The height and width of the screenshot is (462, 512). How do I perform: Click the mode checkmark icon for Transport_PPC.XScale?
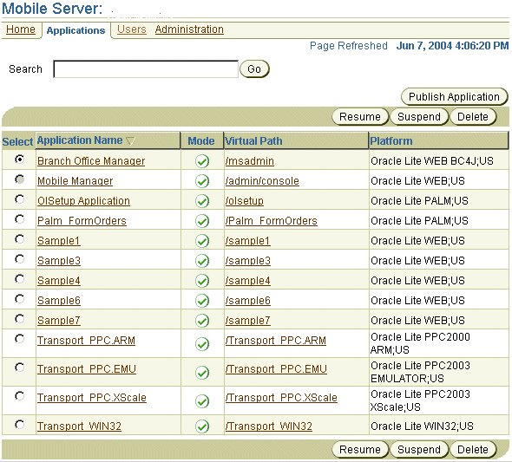click(202, 401)
